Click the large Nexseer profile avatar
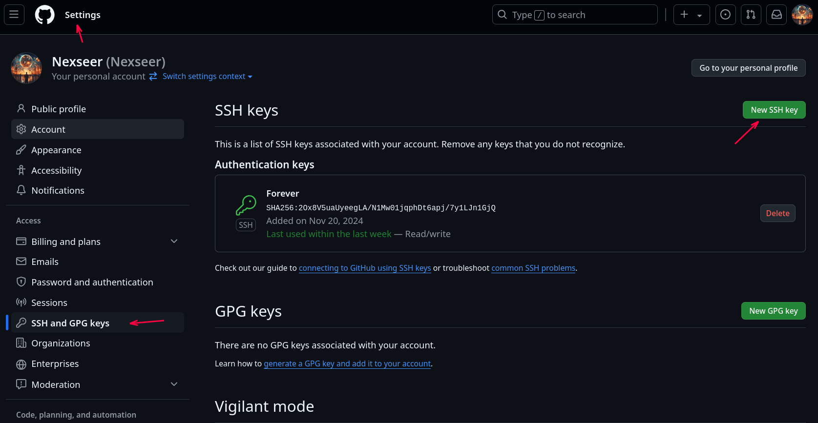818x423 pixels. (x=26, y=68)
